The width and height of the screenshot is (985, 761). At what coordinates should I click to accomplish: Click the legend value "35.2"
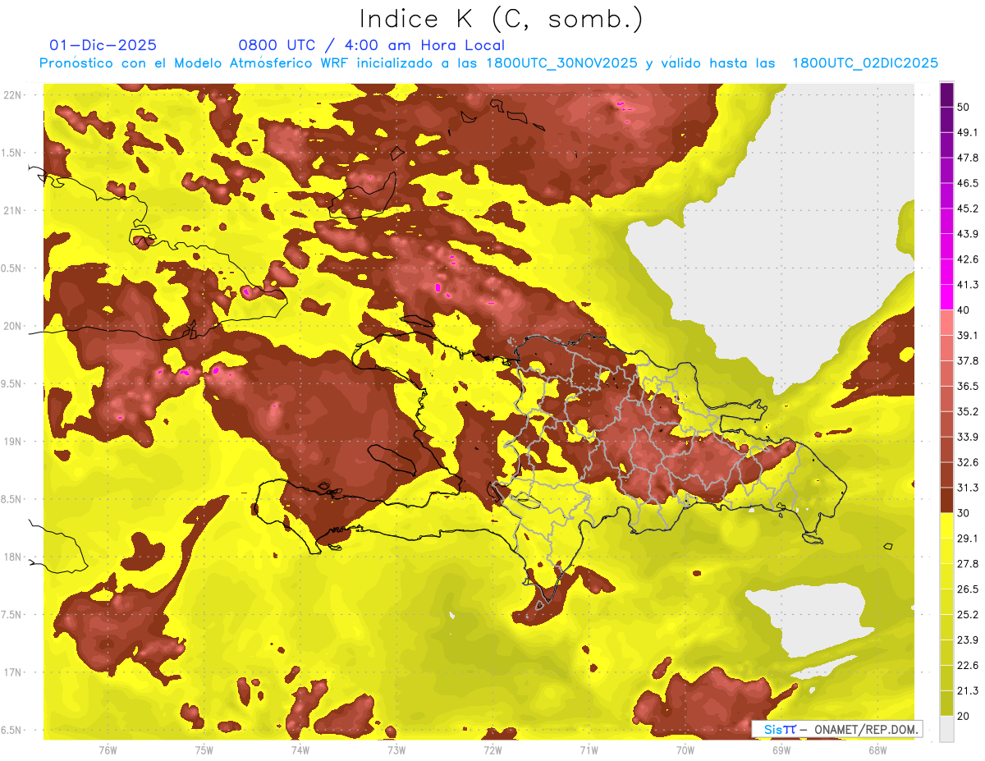968,411
